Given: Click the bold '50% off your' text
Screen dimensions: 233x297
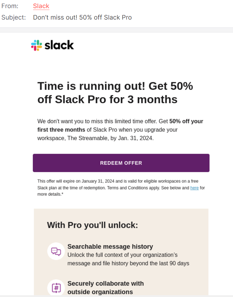Looking at the screenshot, I should 186,122.
